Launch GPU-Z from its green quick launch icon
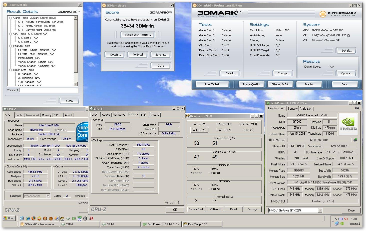 tap(74, 218)
